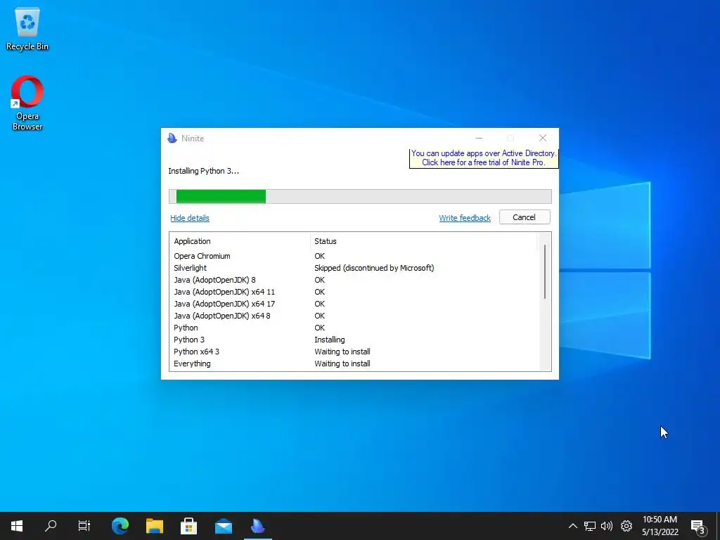Select the Opera Browser desktop shortcut

(x=27, y=103)
